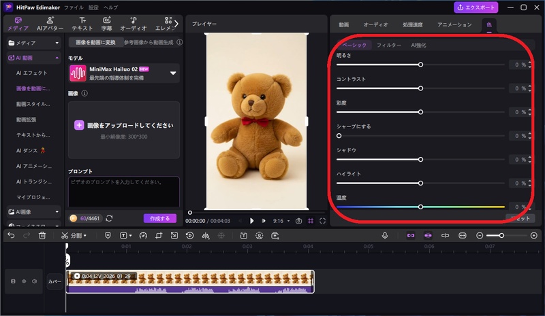Mute the video track speaker icon
This screenshot has height=316, width=545.
tap(35, 281)
